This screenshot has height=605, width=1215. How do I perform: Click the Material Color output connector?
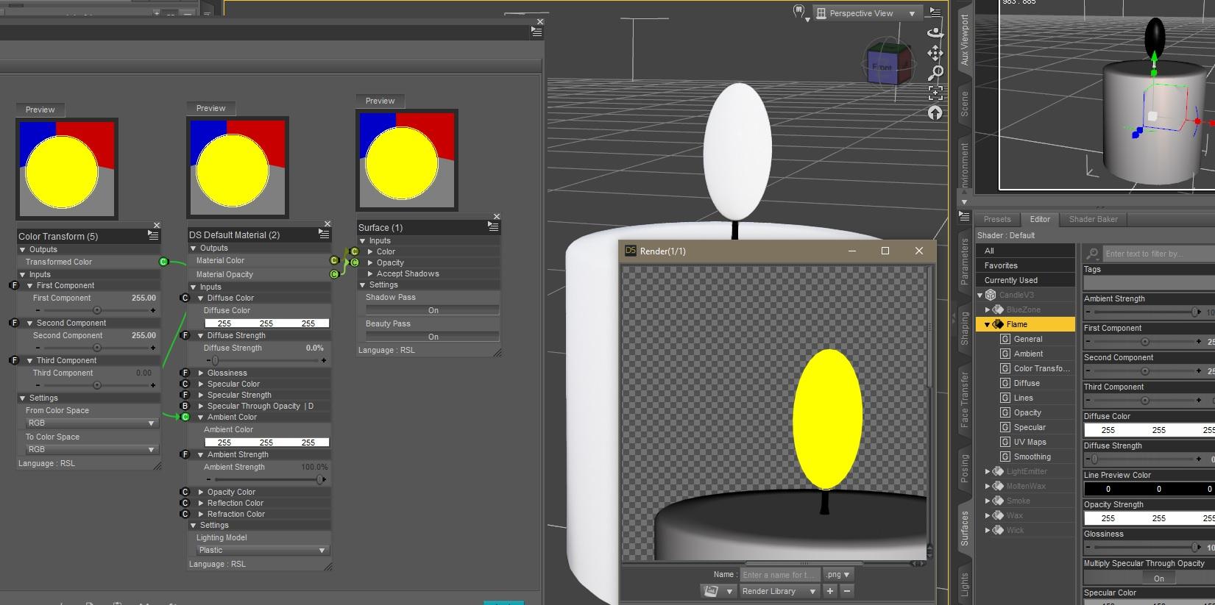(x=334, y=260)
